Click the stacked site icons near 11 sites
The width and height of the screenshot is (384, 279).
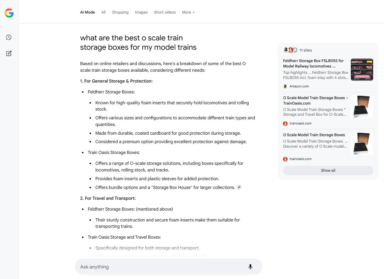[290, 50]
